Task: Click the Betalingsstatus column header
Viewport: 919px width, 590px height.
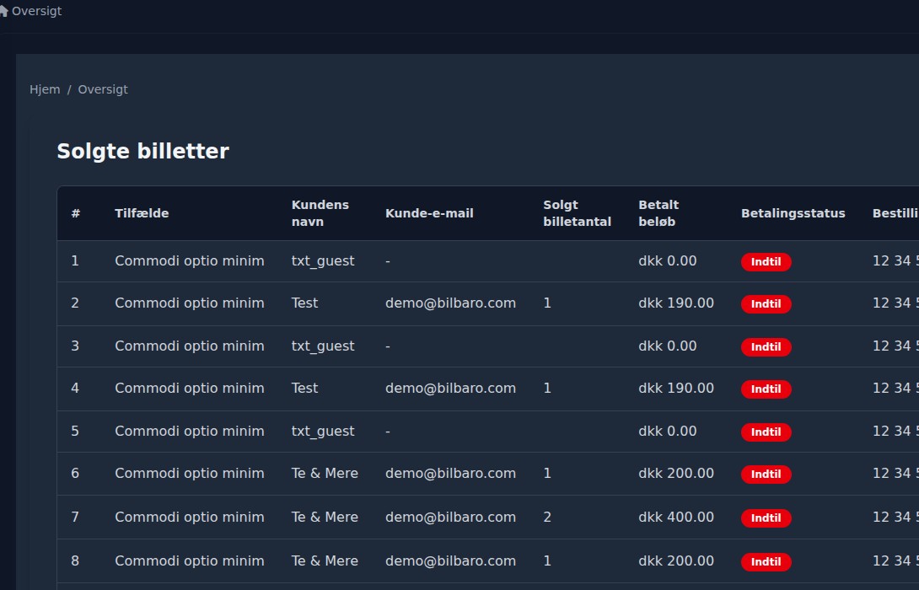Action: pyautogui.click(x=793, y=213)
